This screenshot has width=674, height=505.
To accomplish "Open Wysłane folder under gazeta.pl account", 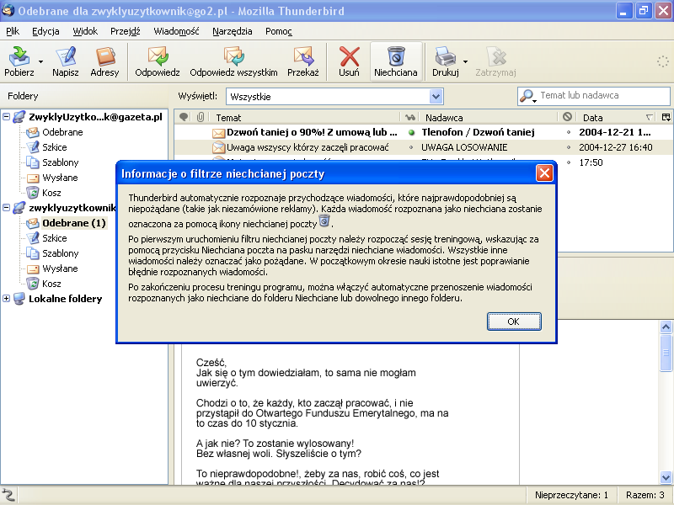I will (60, 178).
